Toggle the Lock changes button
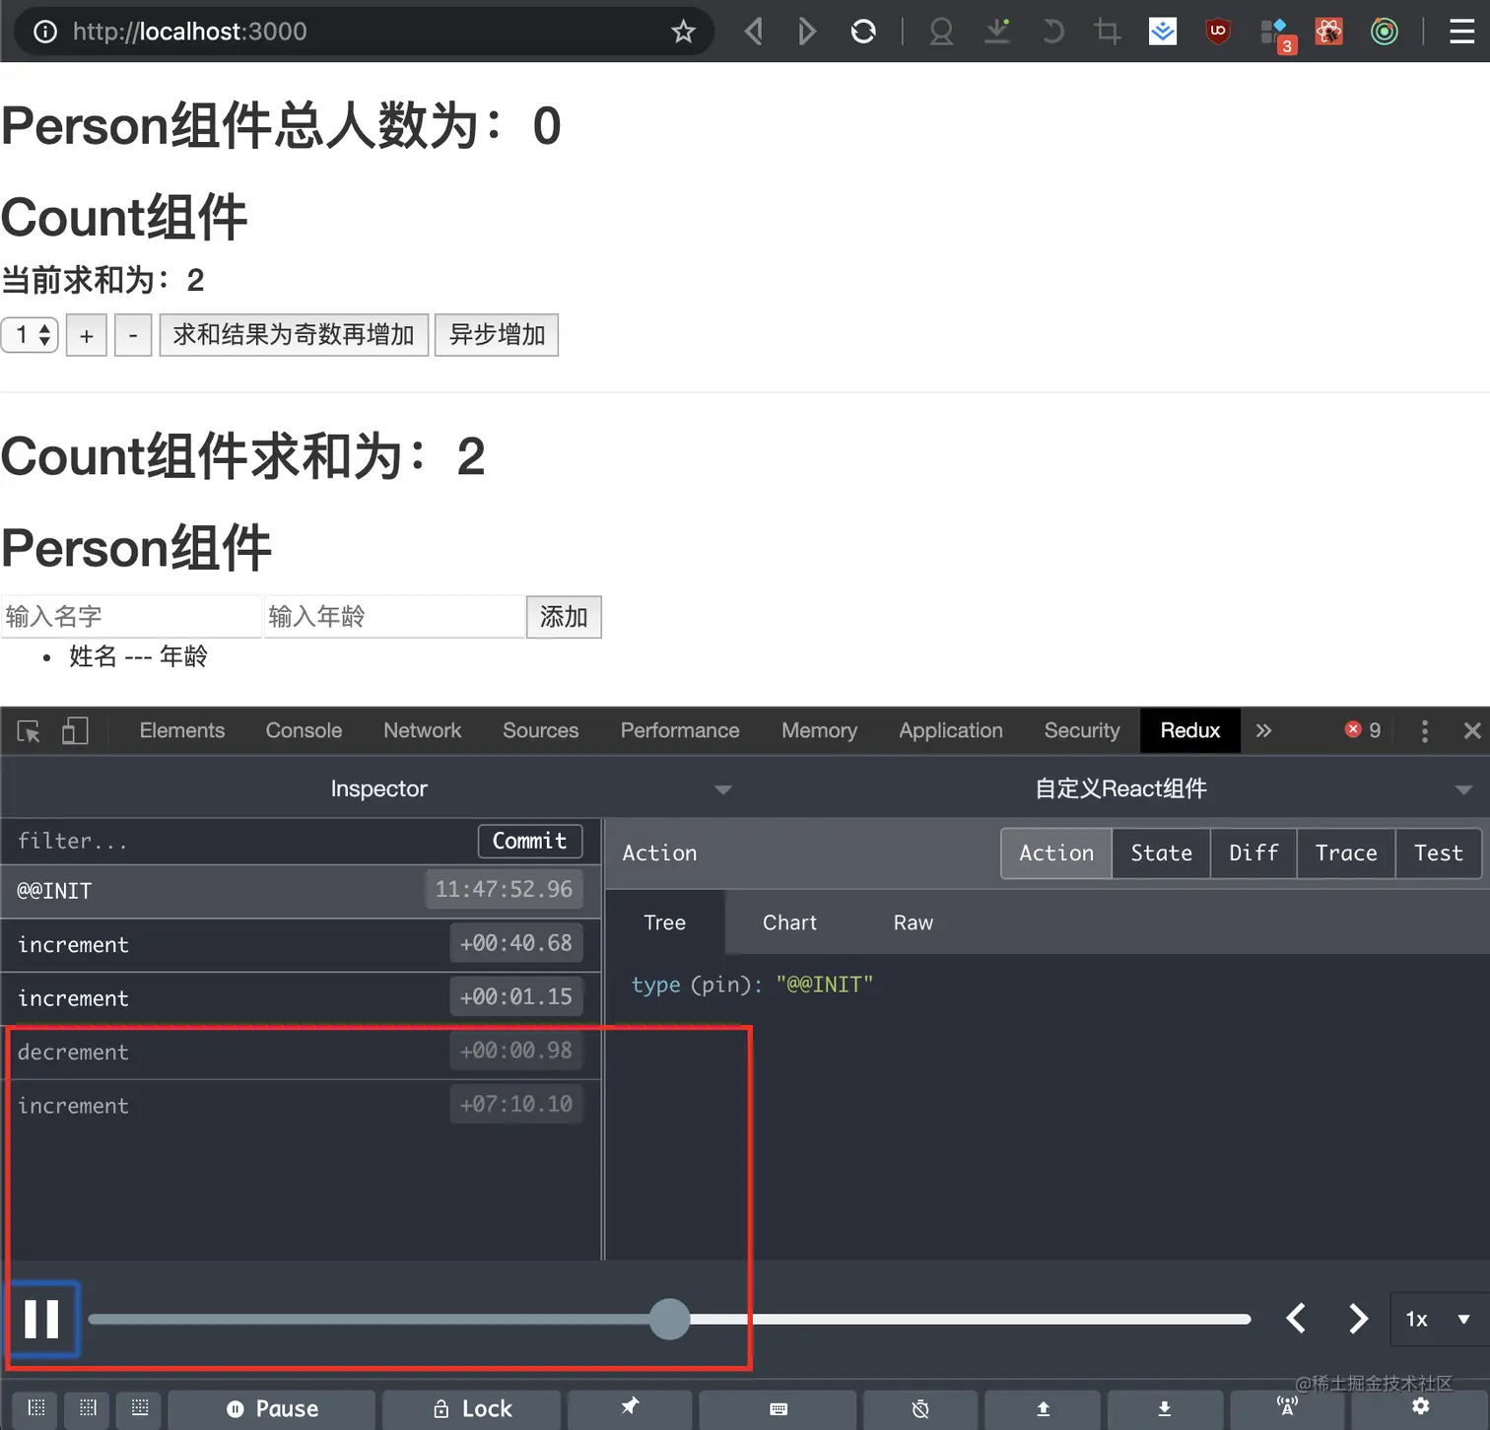 [x=472, y=1409]
